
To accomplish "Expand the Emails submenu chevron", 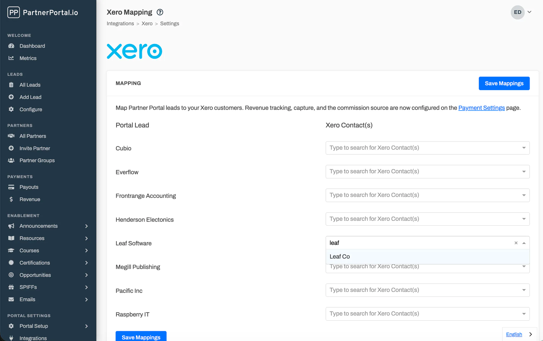I will (x=86, y=299).
